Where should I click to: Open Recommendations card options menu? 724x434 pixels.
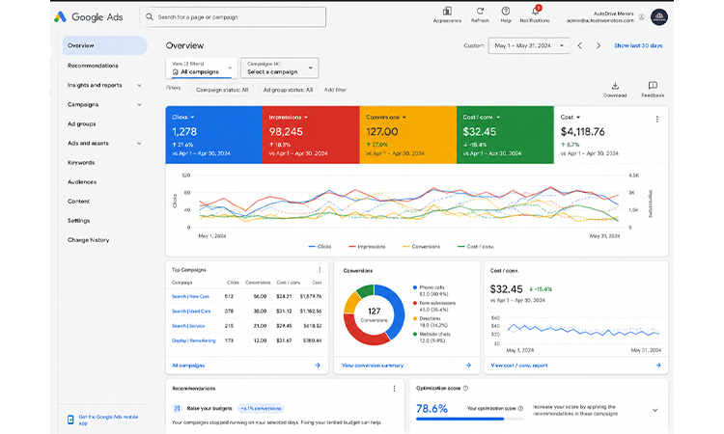click(394, 389)
